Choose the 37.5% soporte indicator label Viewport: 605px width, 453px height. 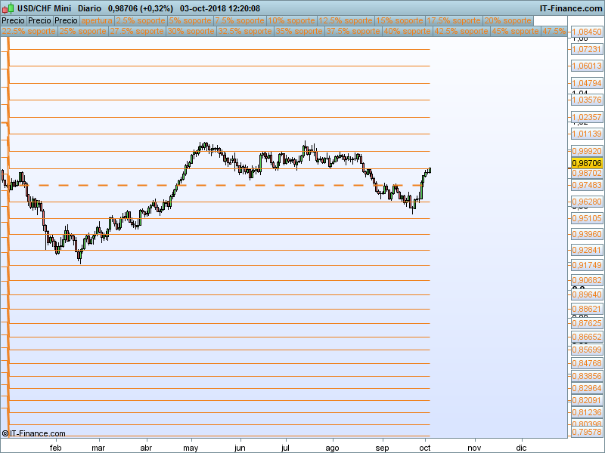(353, 32)
